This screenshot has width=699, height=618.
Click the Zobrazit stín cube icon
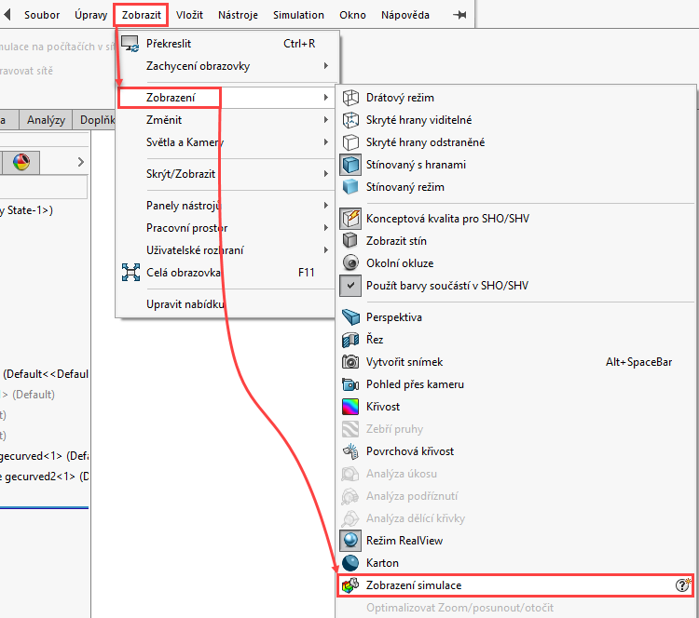[350, 240]
